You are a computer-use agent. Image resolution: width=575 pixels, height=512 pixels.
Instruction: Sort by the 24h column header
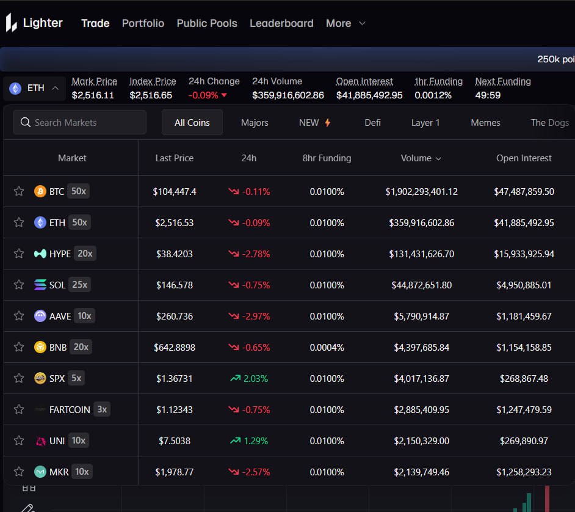(249, 158)
